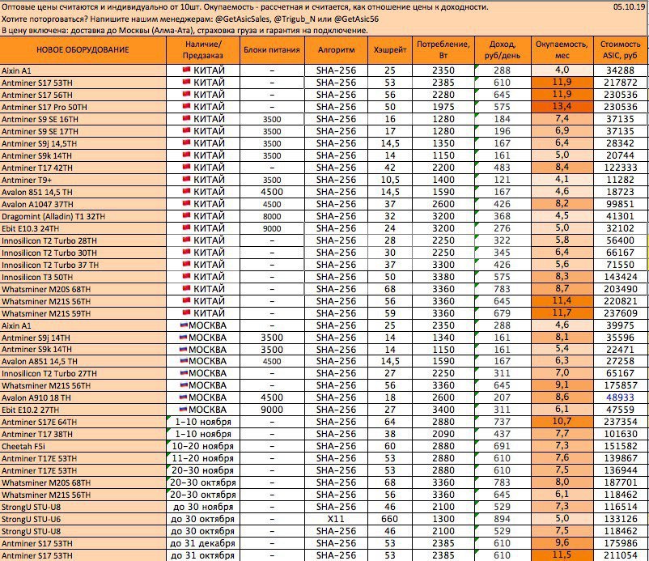Click the price 151582 for Cheetah F5i

pyautogui.click(x=621, y=446)
